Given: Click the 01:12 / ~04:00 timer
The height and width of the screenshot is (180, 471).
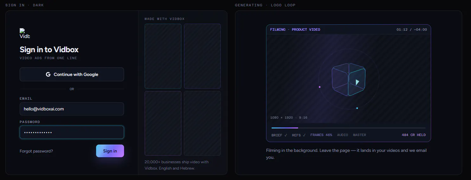Looking at the screenshot, I should pos(412,30).
